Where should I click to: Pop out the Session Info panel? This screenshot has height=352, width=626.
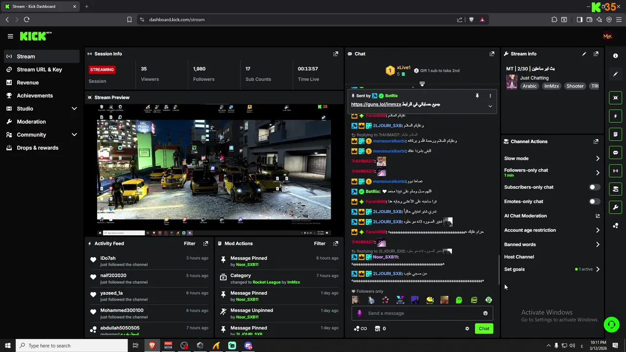click(x=335, y=54)
